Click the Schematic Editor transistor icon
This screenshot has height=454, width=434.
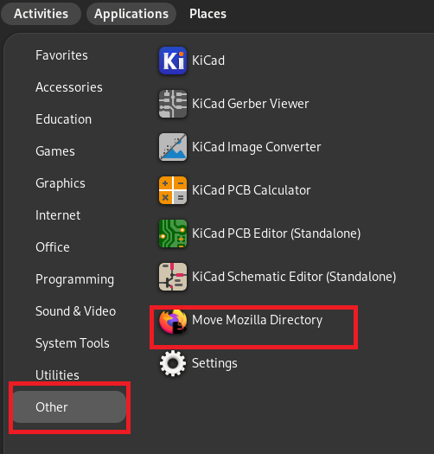point(173,277)
